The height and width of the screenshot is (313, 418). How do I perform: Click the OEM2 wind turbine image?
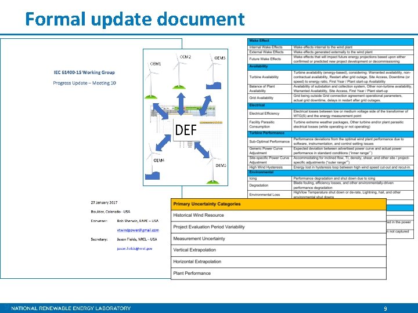point(179,72)
